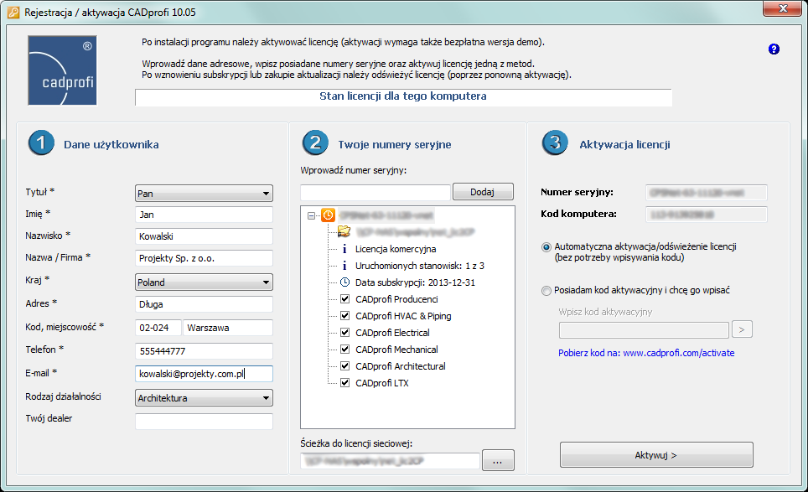
Task: Uncheck CADprofi Architectural checkbox
Action: tap(345, 365)
